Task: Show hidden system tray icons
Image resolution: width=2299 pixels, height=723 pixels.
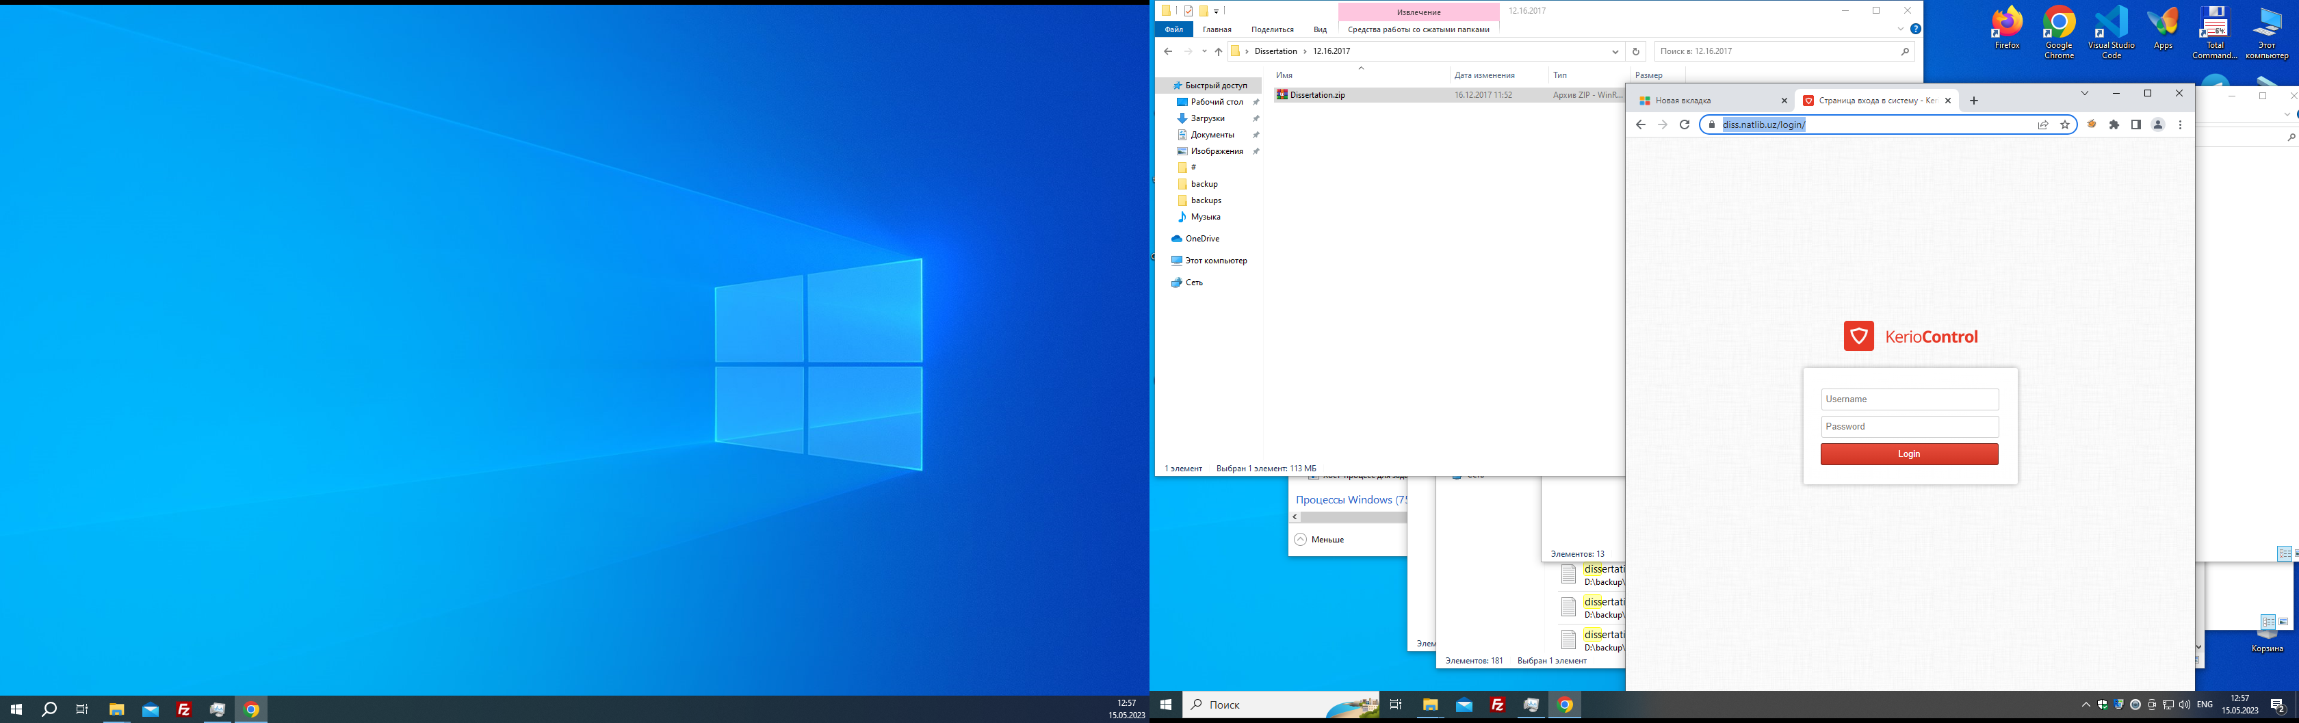Action: 2086,705
